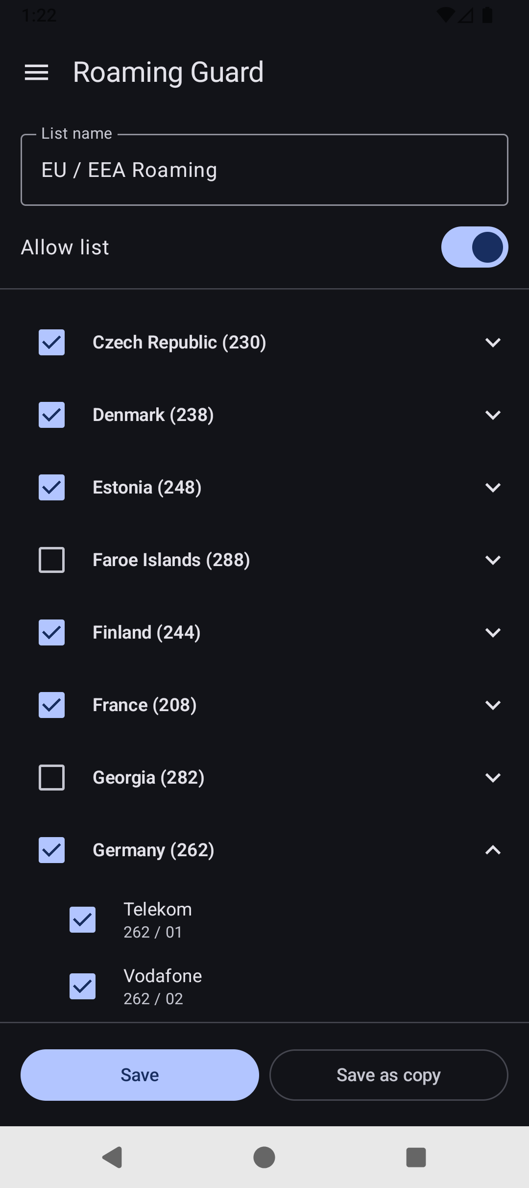529x1188 pixels.
Task: Expand the Finland (244) chevron
Action: pos(493,632)
